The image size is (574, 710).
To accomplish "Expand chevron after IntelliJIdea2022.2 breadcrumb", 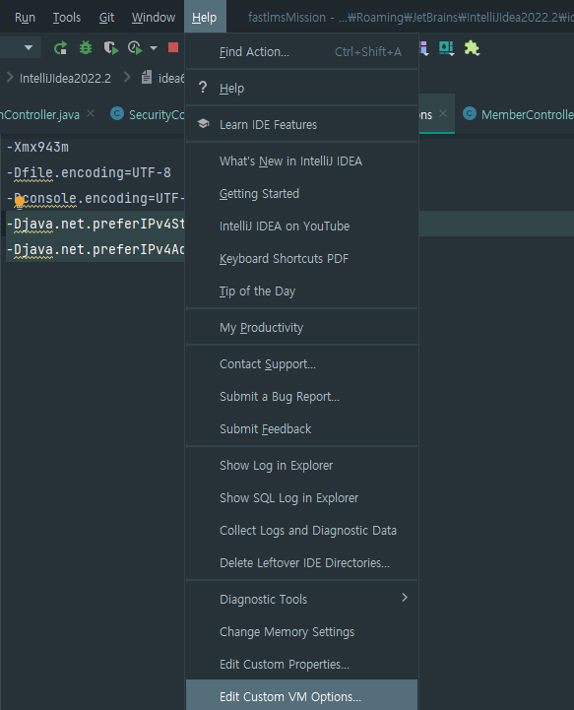I will 128,78.
